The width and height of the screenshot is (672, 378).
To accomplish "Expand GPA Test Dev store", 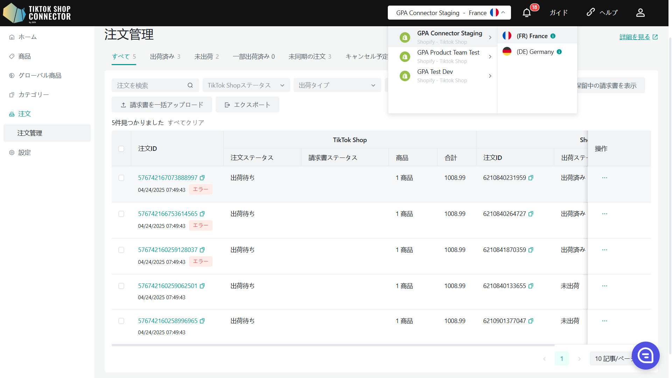I will coord(442,76).
